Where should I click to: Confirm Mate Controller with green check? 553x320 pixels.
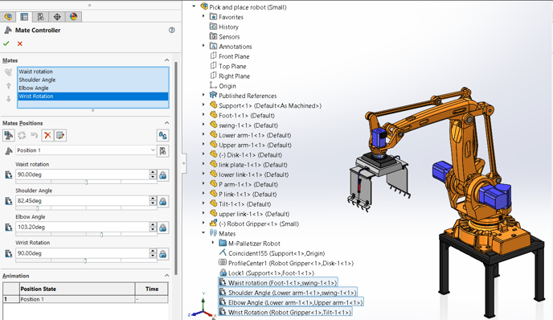coord(6,43)
